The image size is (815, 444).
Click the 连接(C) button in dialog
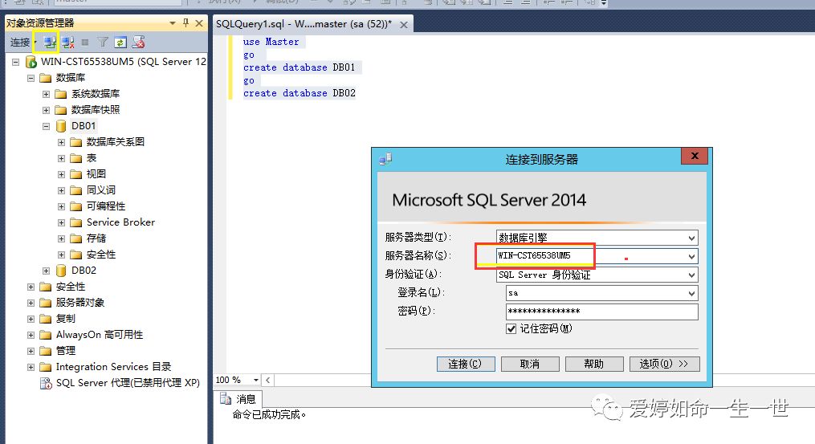[x=465, y=364]
